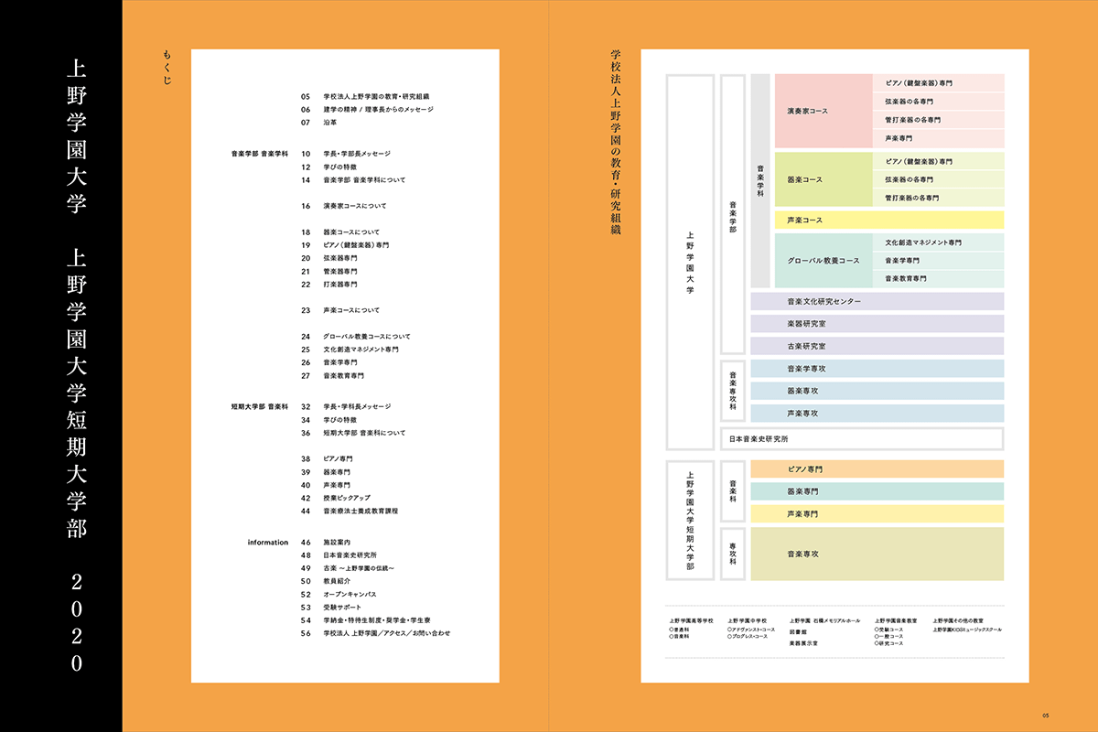Image resolution: width=1098 pixels, height=732 pixels.
Task: Click the "上野学園音楽教室" heading
Action: click(x=896, y=620)
